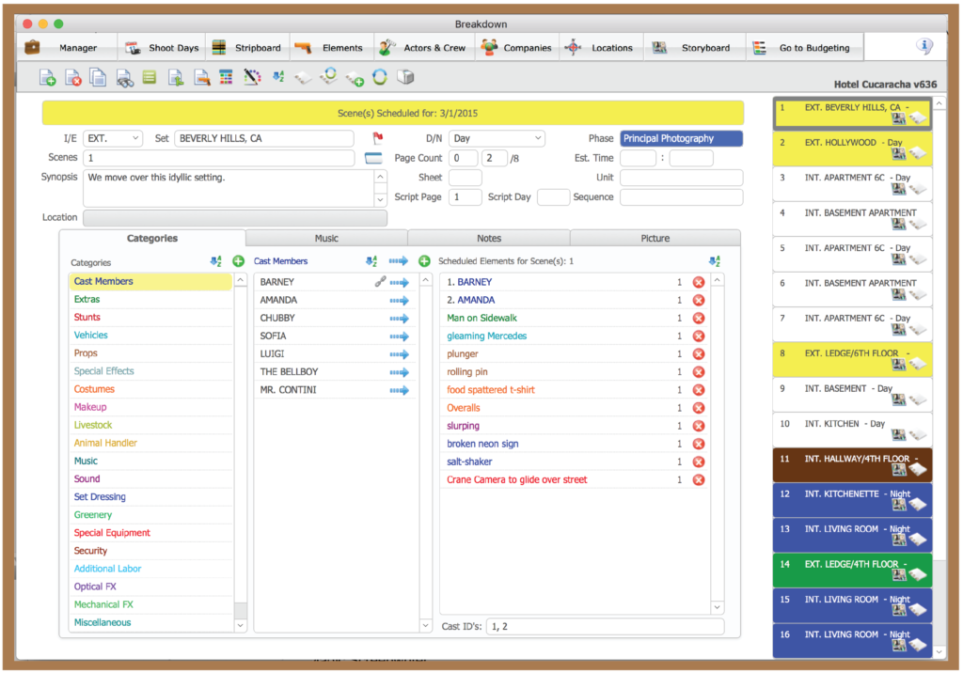Click Cast Members list scroll down arrow

426,625
